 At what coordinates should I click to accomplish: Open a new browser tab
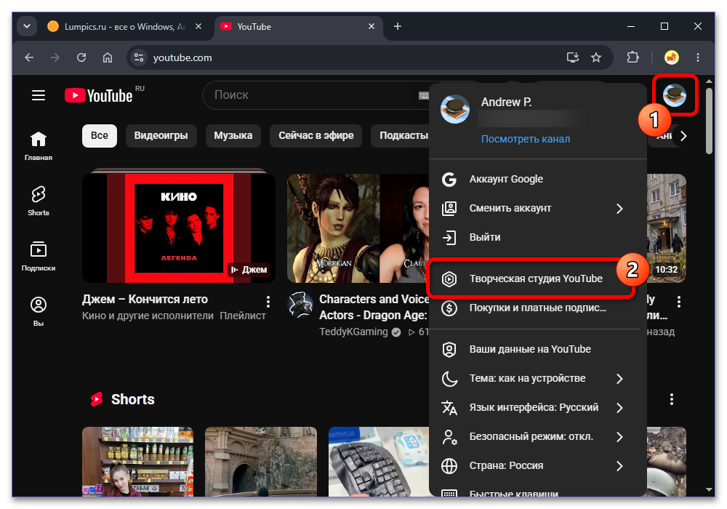(x=398, y=26)
